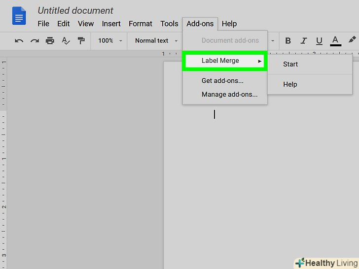Close the Add-ons menu

pyautogui.click(x=200, y=24)
